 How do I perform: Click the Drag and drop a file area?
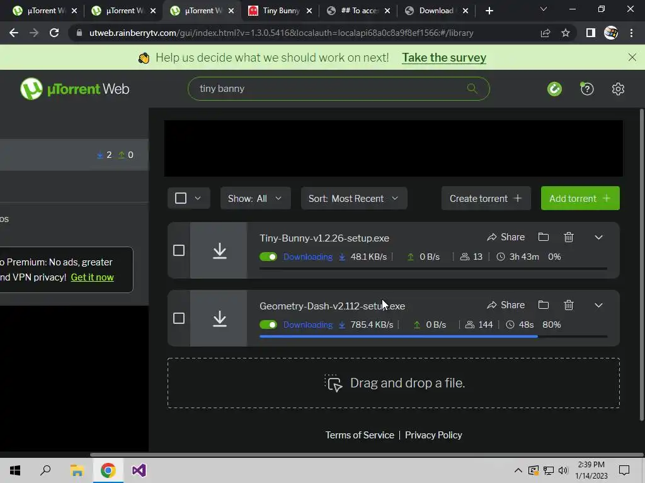pos(393,383)
